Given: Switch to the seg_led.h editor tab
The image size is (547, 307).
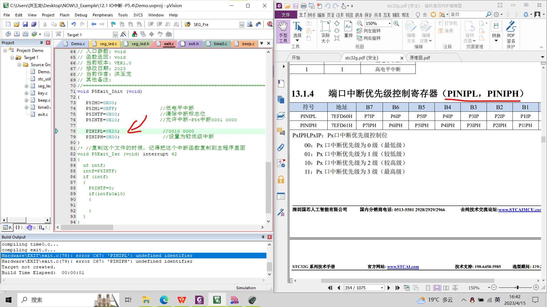Looking at the screenshot, I should (x=140, y=44).
